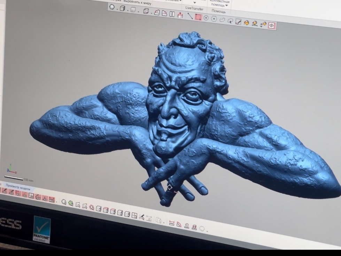The image size is (341, 256).
Task: Select the freeform lasso selection tool
Action: coord(222,20)
